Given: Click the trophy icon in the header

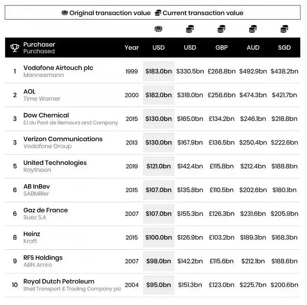Looking at the screenshot, I should [15, 47].
